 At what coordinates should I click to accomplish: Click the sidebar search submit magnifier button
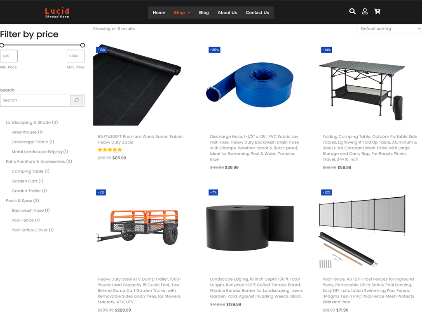pyautogui.click(x=76, y=100)
